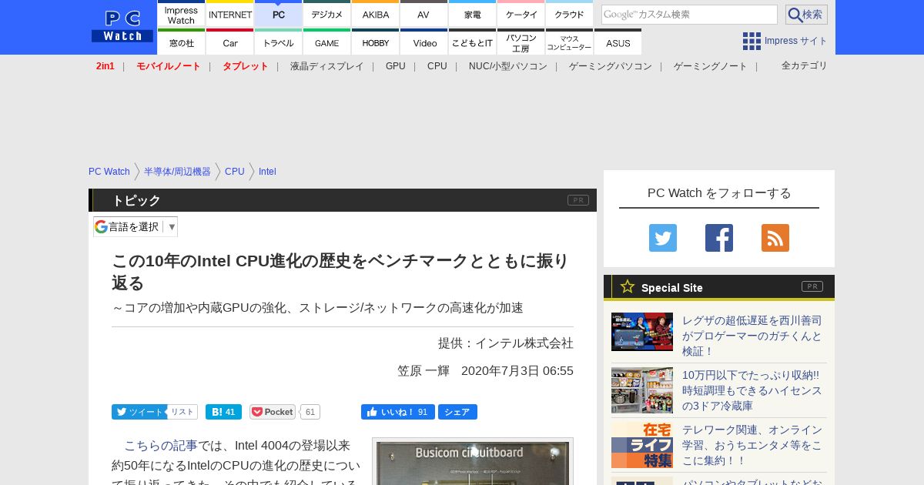Open the 家電 tab
Image resolution: width=924 pixels, height=485 pixels.
(473, 14)
